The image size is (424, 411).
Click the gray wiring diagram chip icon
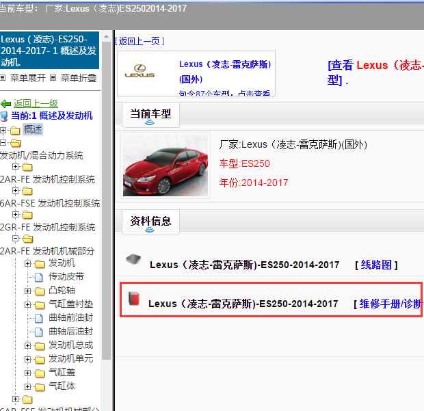point(133,259)
